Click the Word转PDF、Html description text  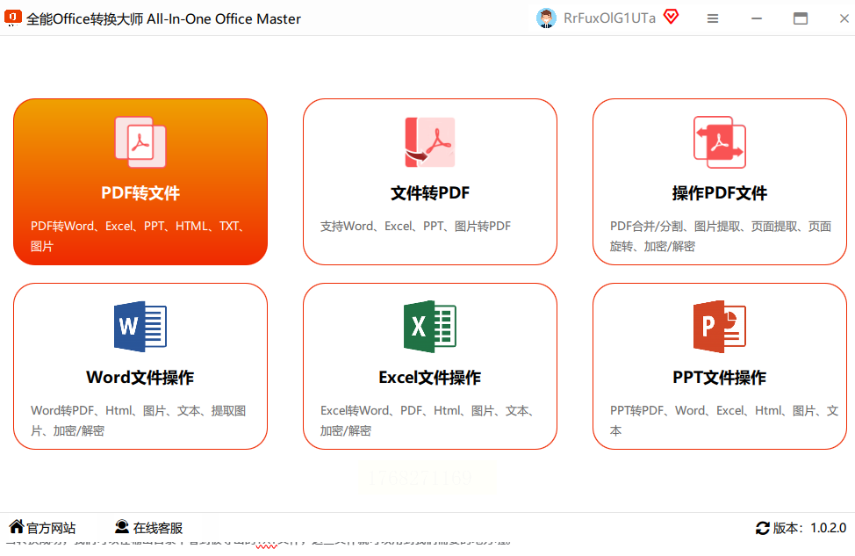139,421
